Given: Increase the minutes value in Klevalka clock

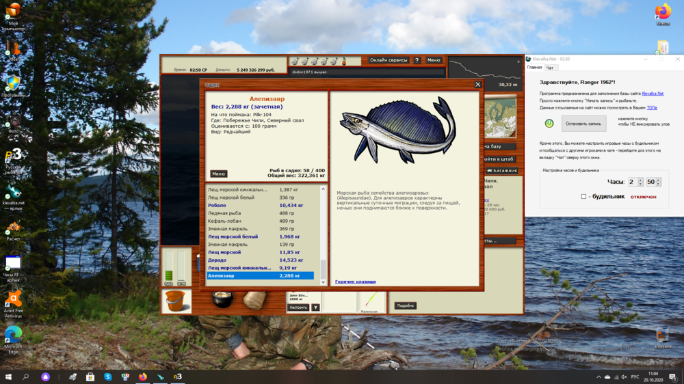Looking at the screenshot, I should pos(659,180).
